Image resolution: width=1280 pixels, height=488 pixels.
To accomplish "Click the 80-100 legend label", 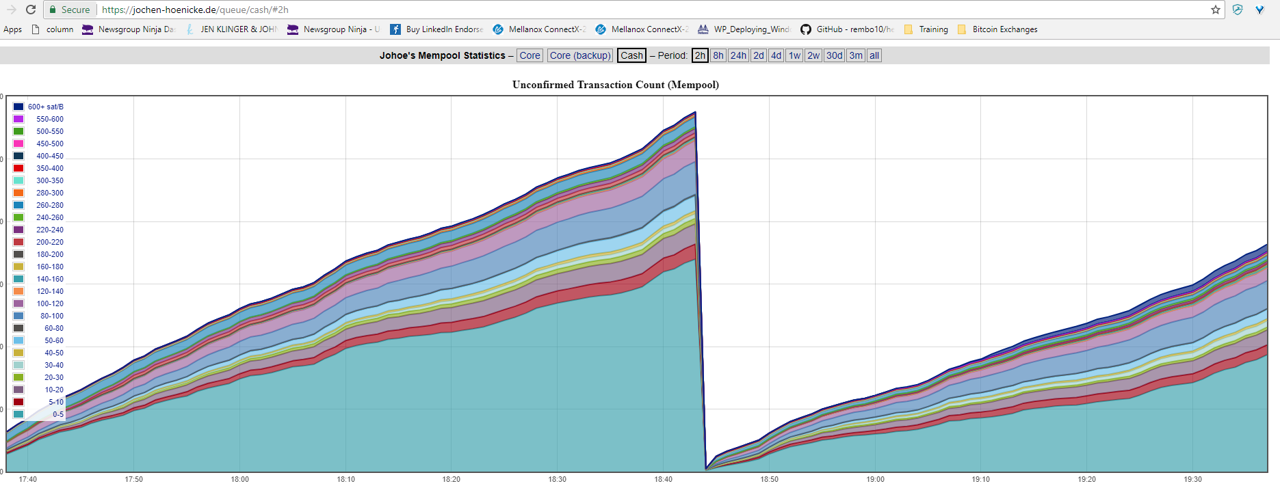I will [x=52, y=316].
